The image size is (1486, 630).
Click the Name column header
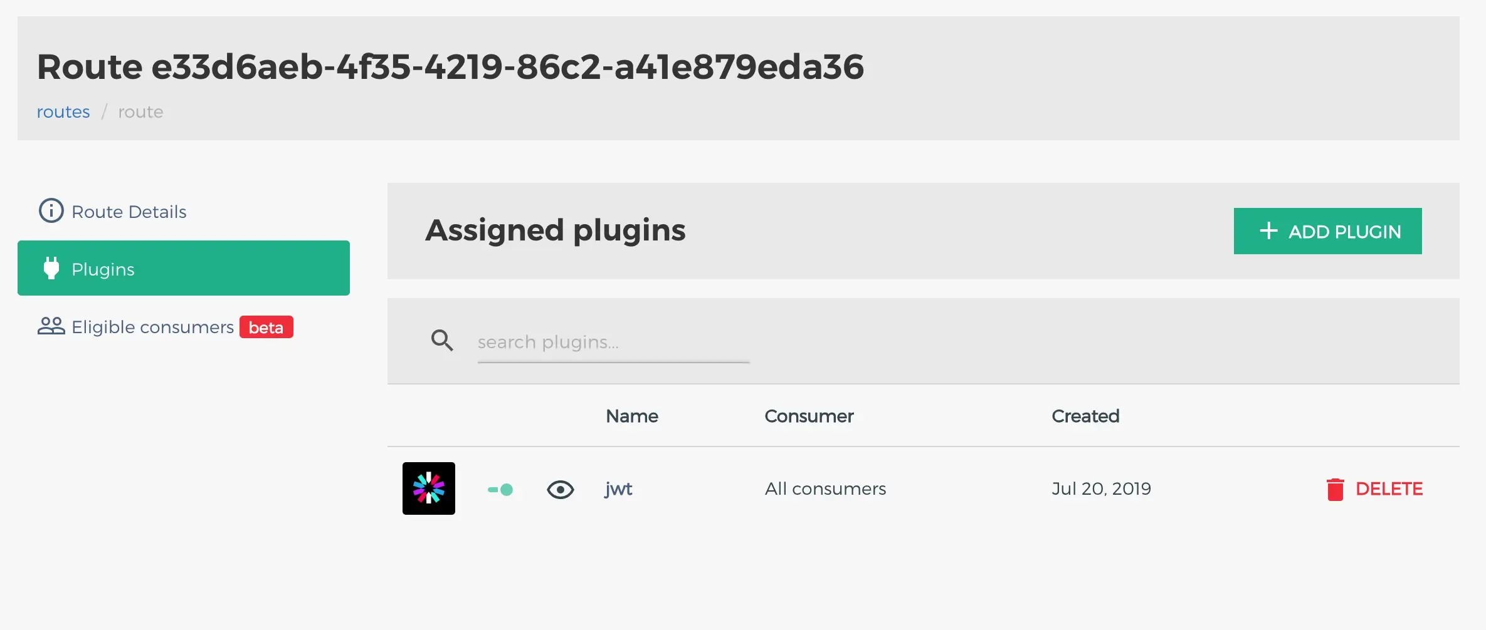point(631,416)
